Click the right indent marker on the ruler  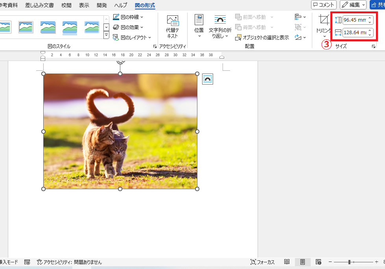(222, 57)
